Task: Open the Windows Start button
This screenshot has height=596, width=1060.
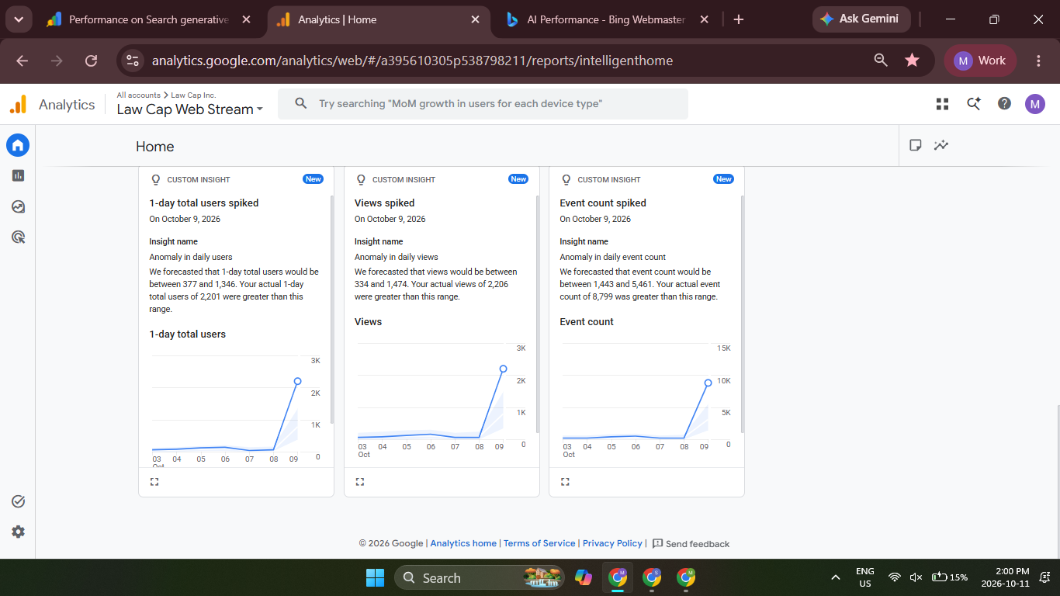Action: 375,577
